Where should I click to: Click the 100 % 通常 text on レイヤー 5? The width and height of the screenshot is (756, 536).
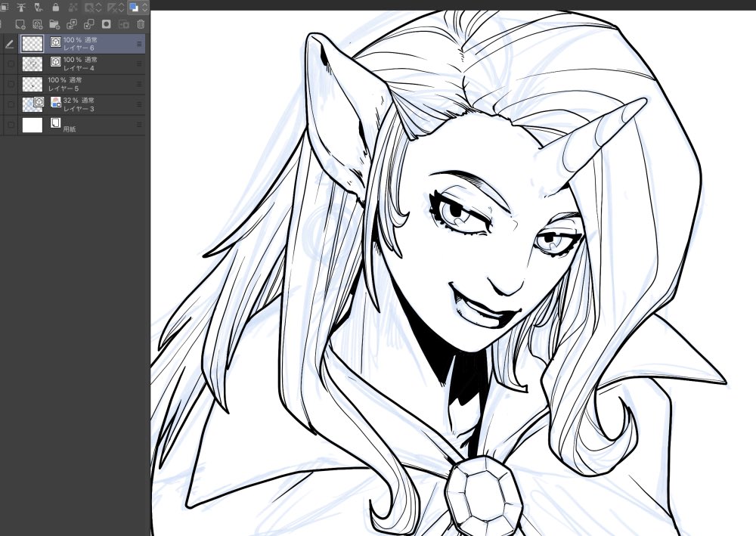tap(64, 80)
